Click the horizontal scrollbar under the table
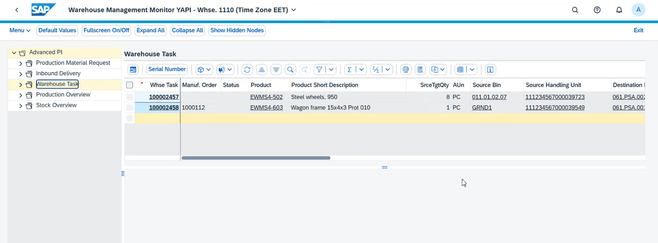Viewport: 658px width, 243px height. [x=256, y=158]
